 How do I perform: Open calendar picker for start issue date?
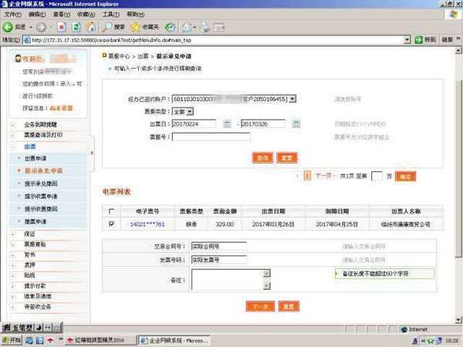point(227,123)
